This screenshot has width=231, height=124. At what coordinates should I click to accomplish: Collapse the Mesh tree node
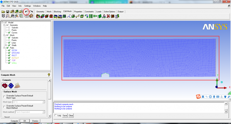tap(4, 35)
